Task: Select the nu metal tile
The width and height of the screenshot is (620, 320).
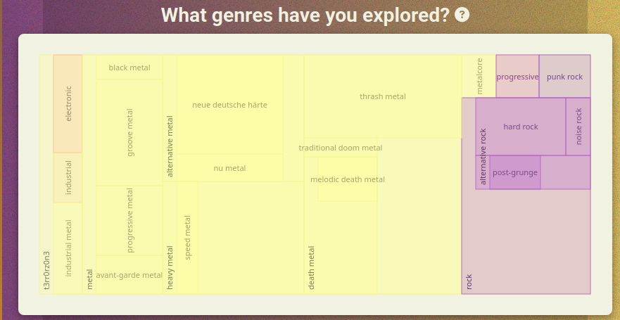Action: point(229,168)
